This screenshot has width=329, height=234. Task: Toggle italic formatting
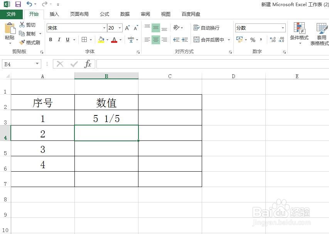(x=59, y=40)
